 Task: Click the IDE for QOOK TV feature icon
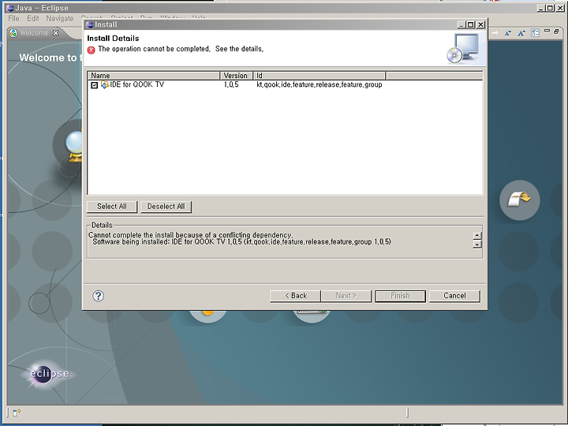[x=105, y=84]
